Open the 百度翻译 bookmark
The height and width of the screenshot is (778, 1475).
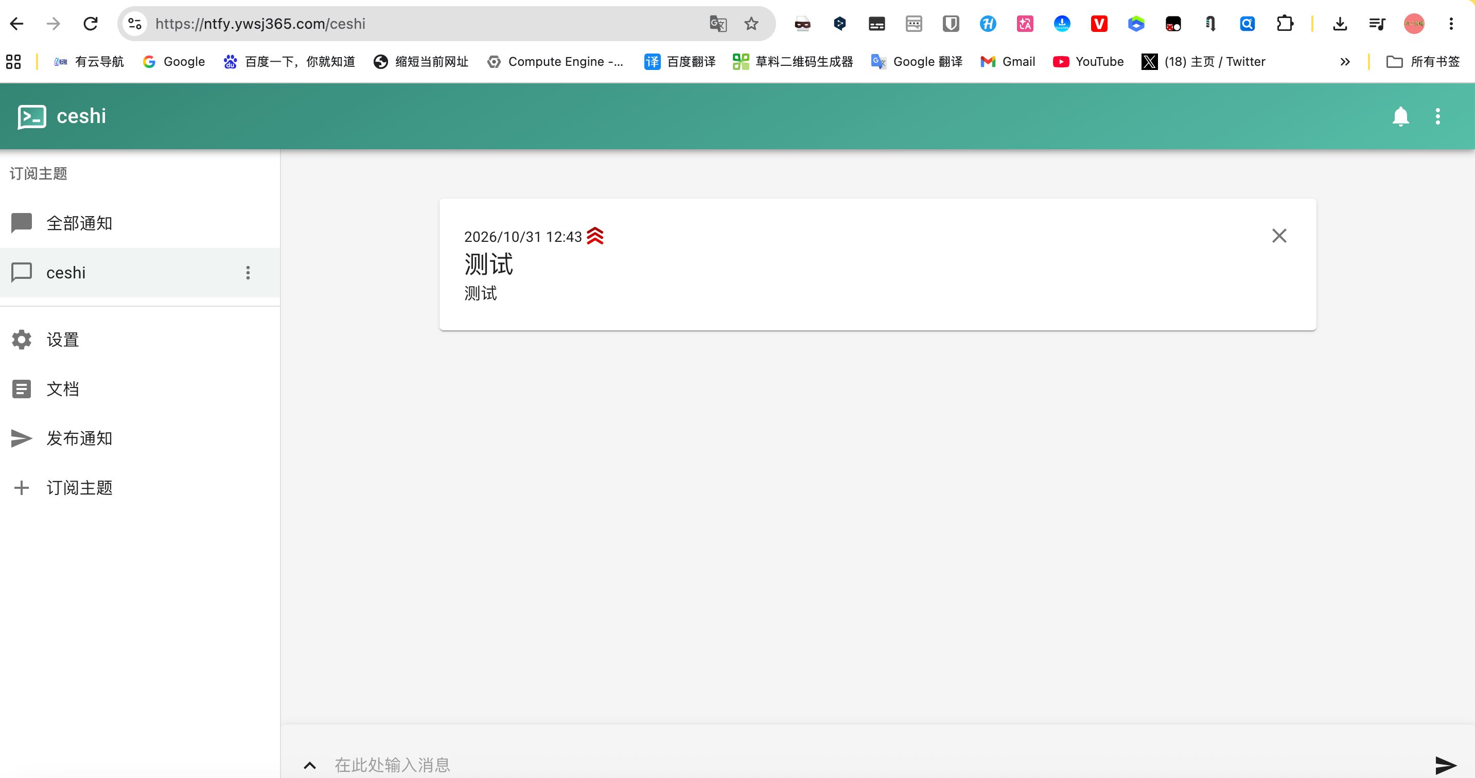click(x=680, y=61)
